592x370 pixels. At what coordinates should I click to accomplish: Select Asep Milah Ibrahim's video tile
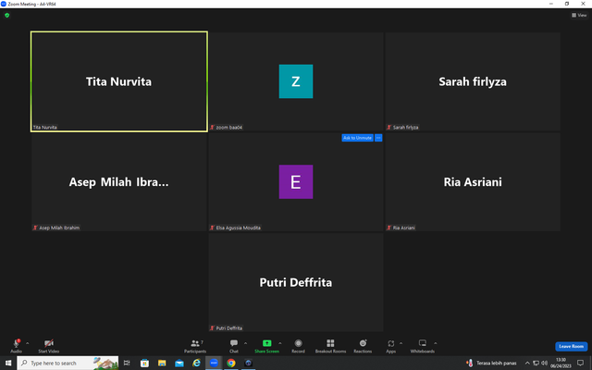[119, 182]
